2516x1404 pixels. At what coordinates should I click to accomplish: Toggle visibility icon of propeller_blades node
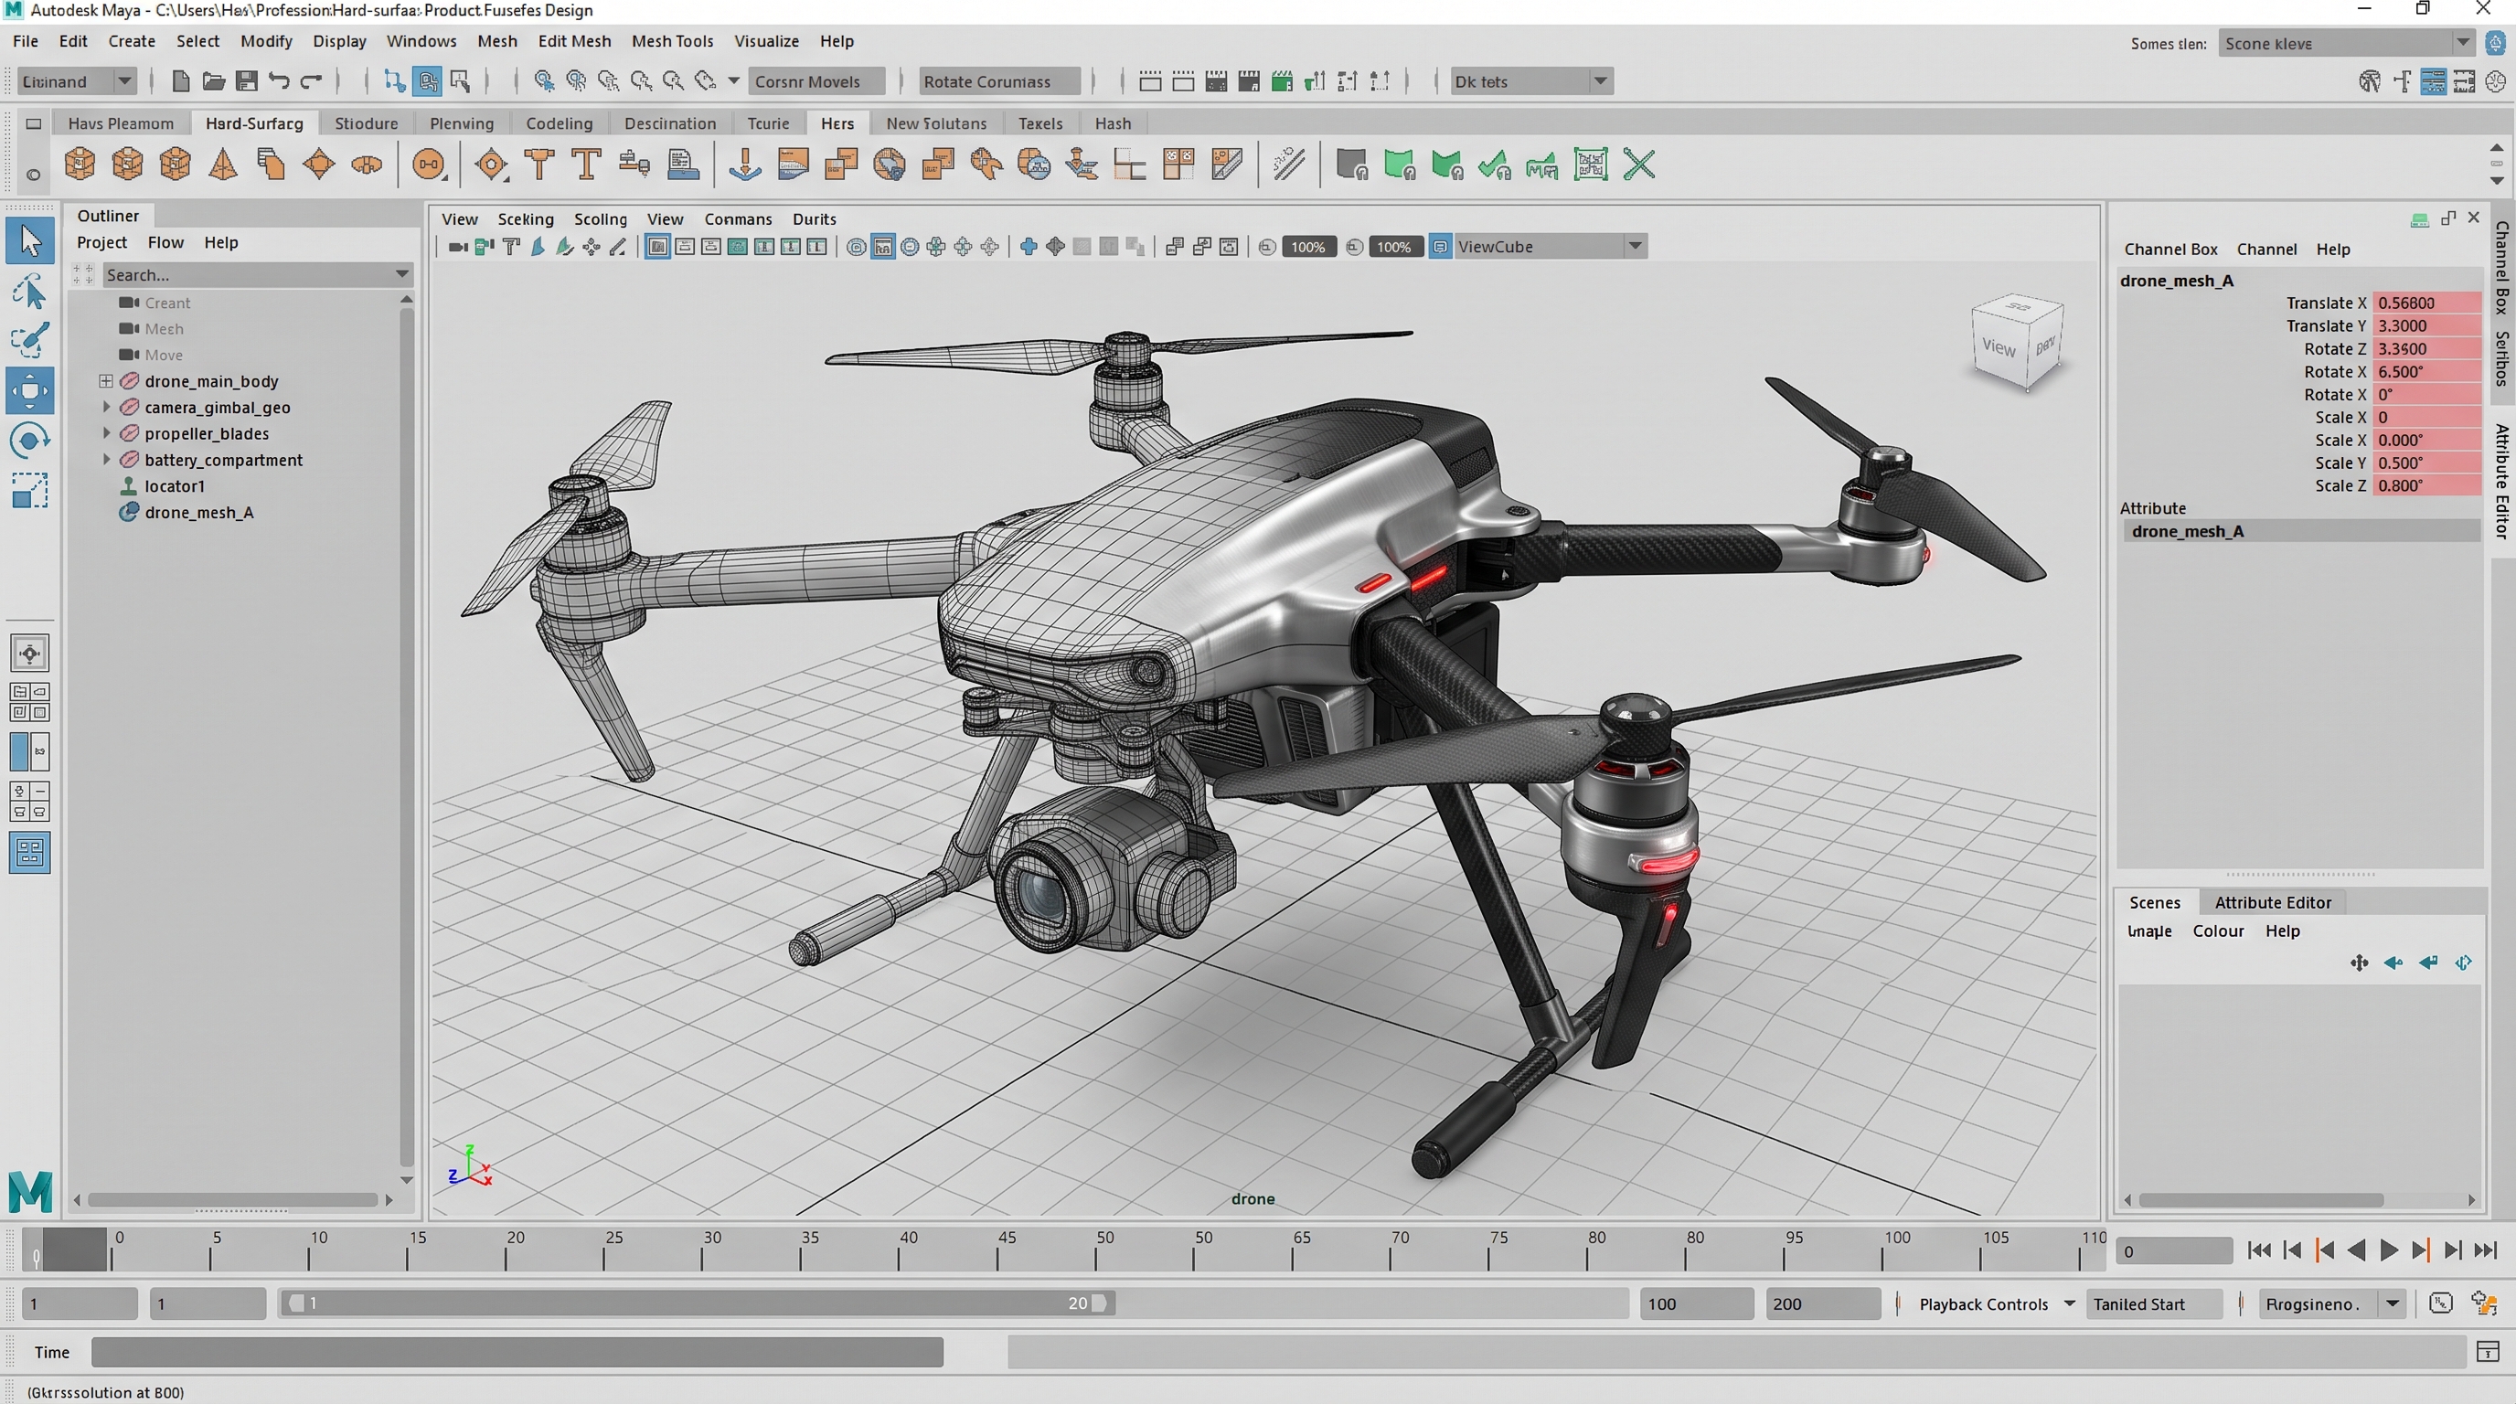click(x=129, y=433)
